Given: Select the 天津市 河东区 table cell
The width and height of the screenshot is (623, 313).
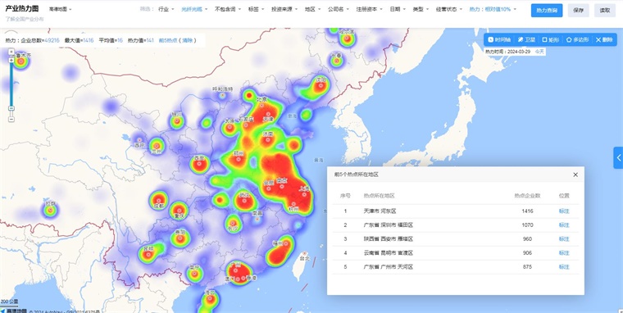Looking at the screenshot, I should point(380,211).
